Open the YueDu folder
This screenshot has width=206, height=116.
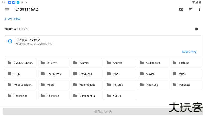[119, 96]
